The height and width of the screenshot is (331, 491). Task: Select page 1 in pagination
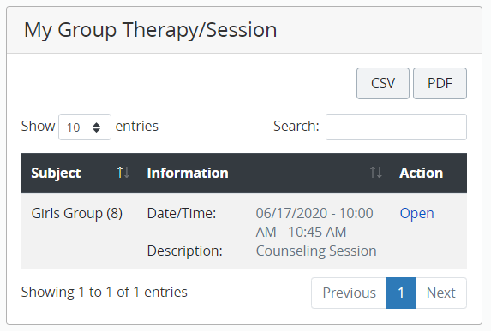[x=401, y=293]
